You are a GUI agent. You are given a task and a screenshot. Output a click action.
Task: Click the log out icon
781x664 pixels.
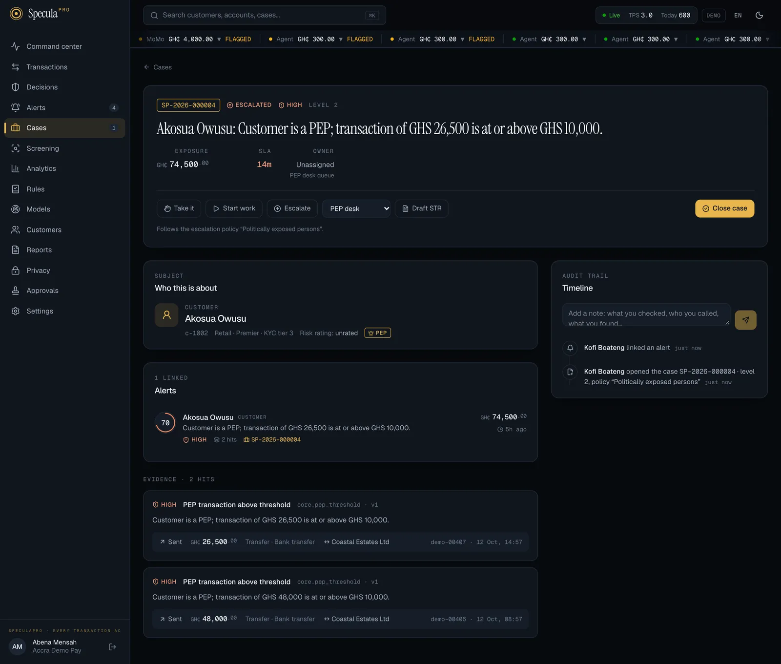pos(113,647)
